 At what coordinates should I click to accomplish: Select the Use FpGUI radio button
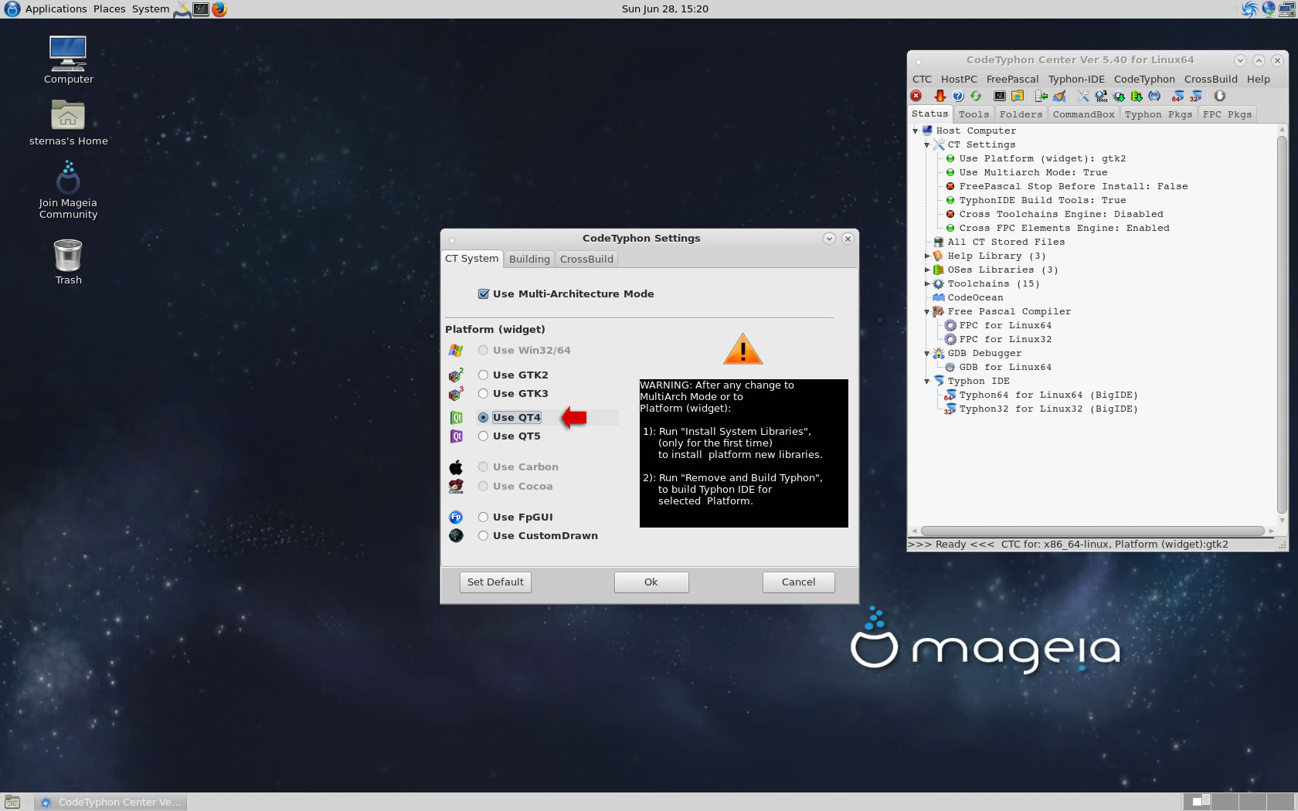pos(483,517)
